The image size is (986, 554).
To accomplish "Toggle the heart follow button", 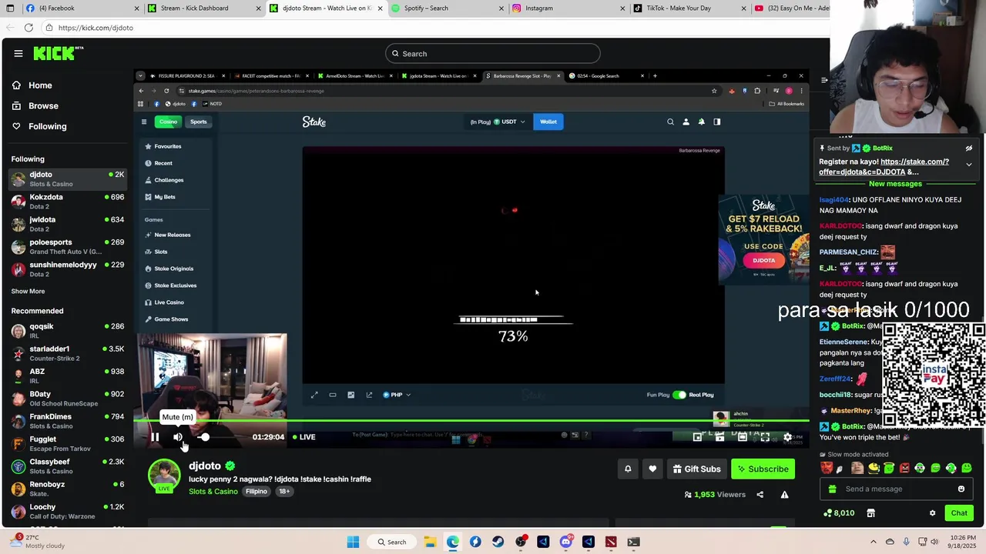I will 652,469.
